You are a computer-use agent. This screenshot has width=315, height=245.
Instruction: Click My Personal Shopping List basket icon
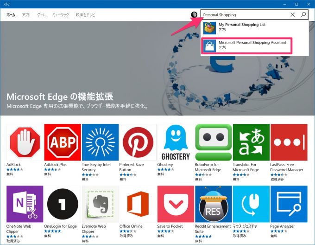tap(209, 28)
